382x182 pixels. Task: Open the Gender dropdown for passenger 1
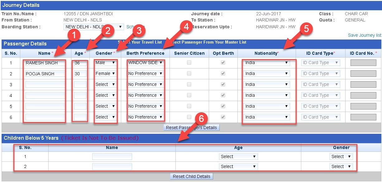click(x=105, y=63)
